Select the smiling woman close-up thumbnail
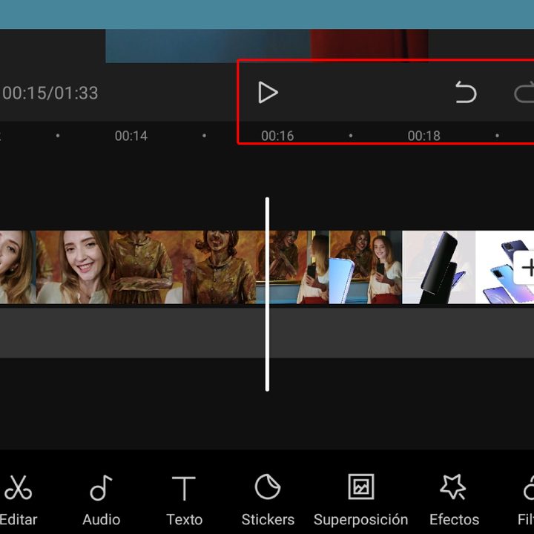The width and height of the screenshot is (534, 534). click(73, 267)
